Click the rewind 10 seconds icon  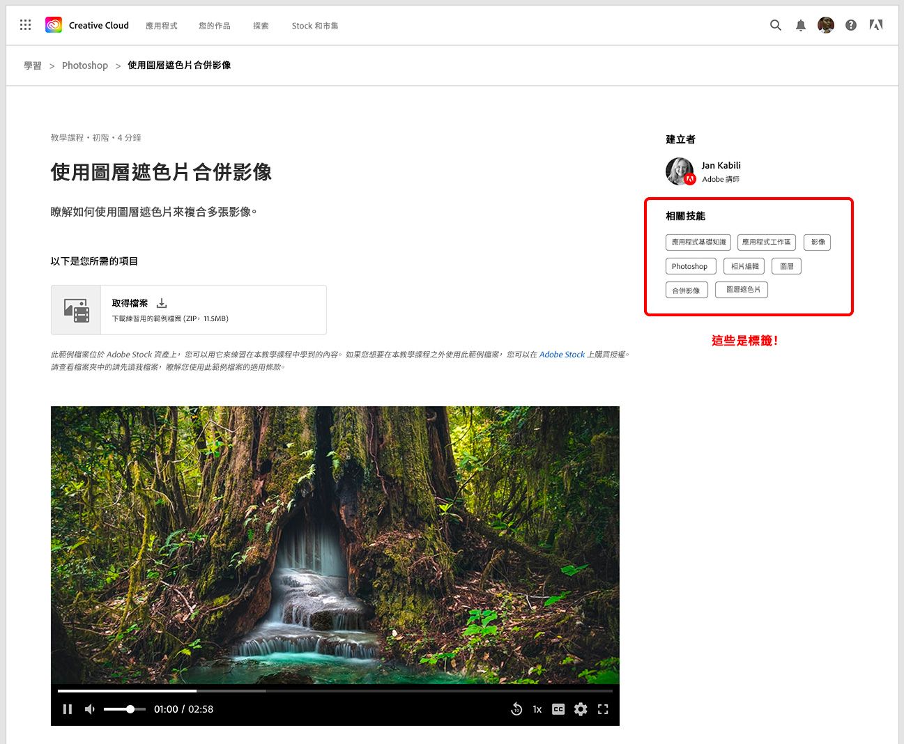pyautogui.click(x=516, y=708)
